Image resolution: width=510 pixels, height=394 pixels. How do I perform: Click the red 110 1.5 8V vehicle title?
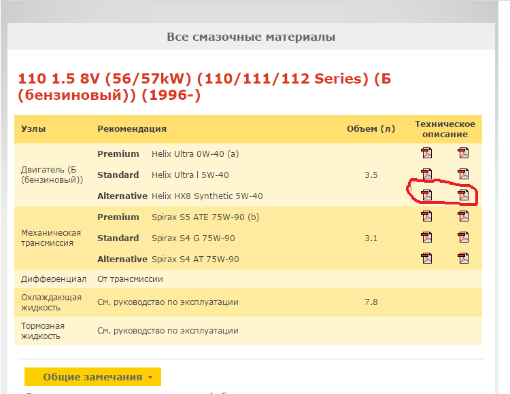tap(204, 87)
